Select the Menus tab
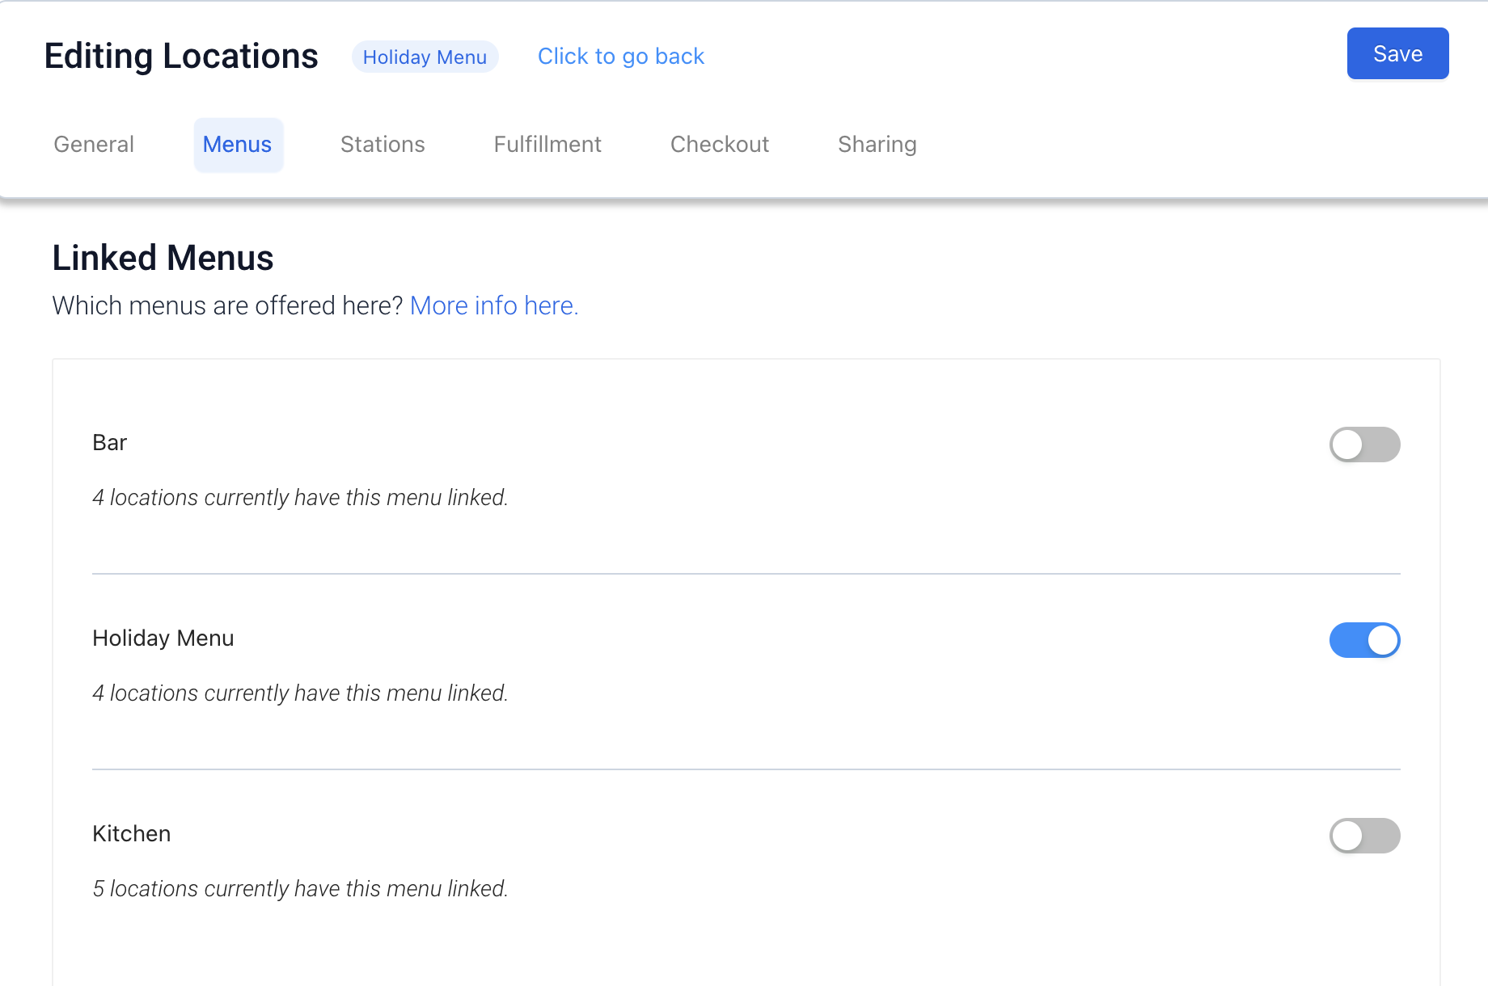The image size is (1488, 986). point(238,145)
